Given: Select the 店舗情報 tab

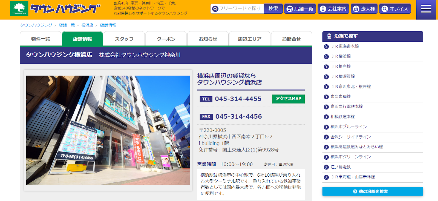Looking at the screenshot, I should (x=82, y=39).
